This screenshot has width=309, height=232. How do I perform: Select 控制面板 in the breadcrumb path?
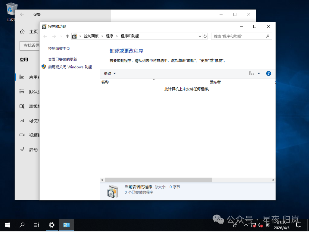(91, 36)
